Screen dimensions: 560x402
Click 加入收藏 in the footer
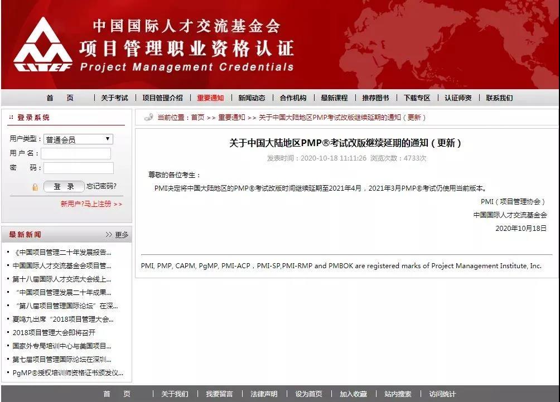point(353,394)
